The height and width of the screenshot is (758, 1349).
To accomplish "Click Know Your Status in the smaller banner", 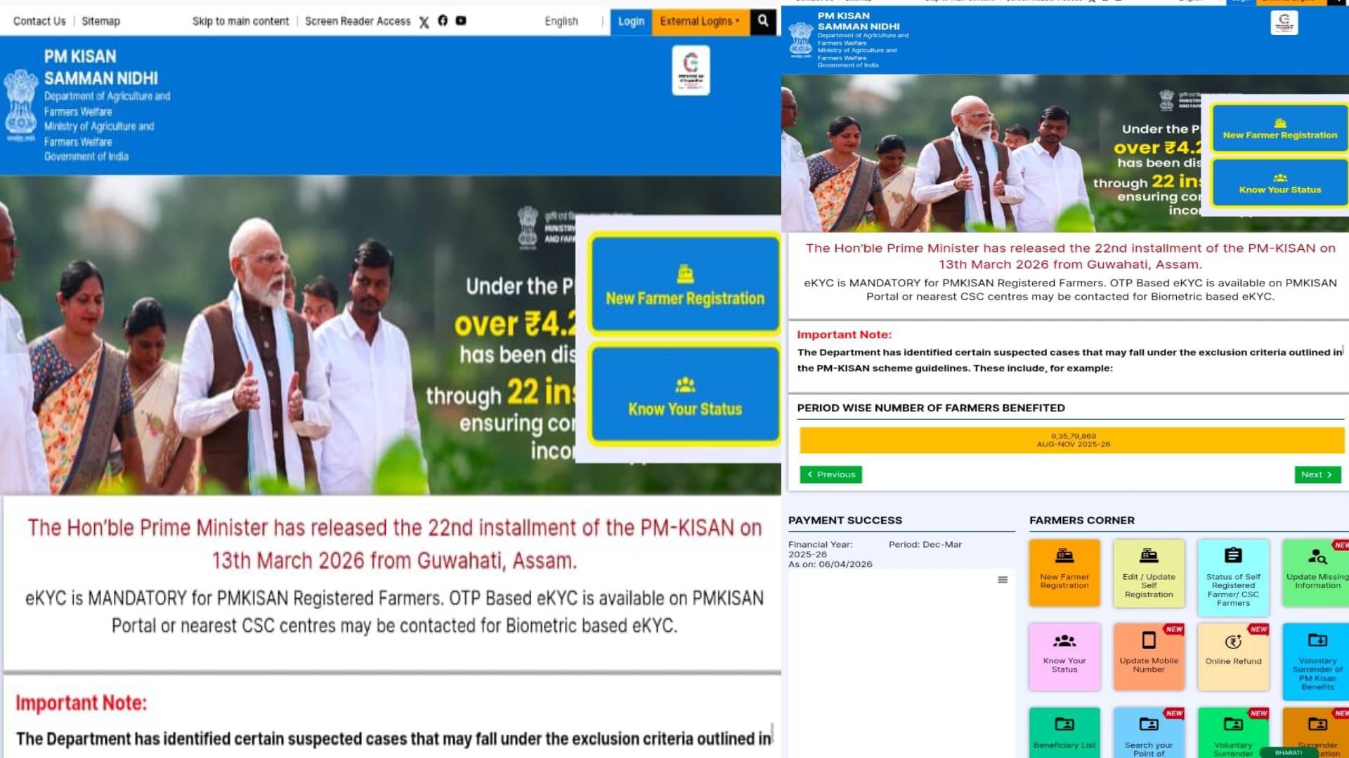I will point(1279,182).
